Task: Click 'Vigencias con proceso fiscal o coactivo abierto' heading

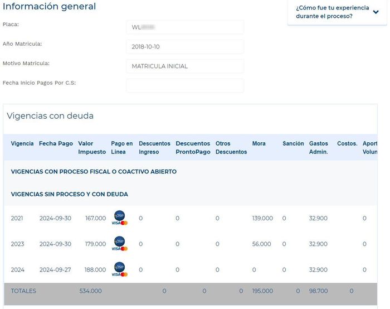Action: [94, 172]
